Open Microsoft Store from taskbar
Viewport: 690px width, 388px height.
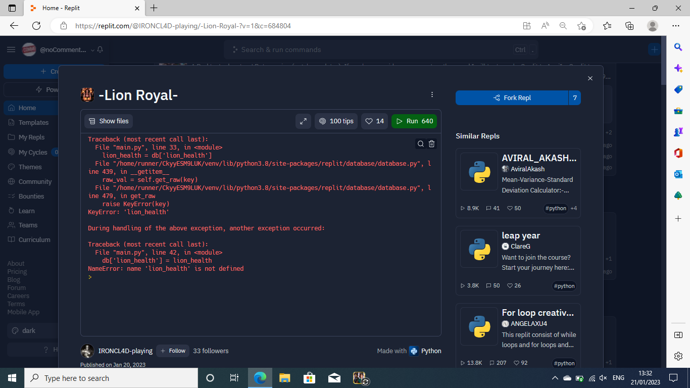309,378
